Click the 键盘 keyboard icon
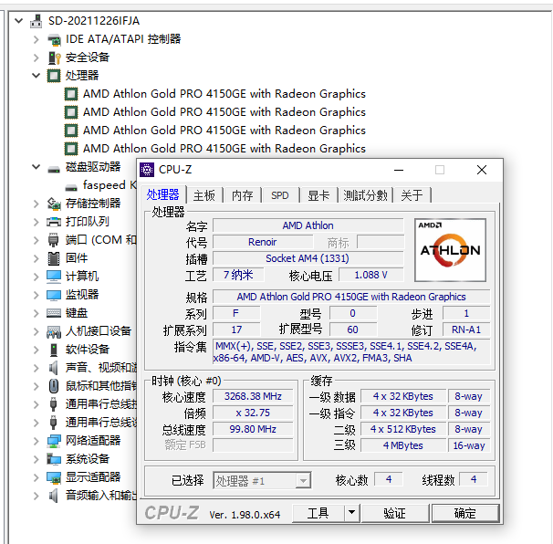The image size is (553, 544). click(x=54, y=313)
